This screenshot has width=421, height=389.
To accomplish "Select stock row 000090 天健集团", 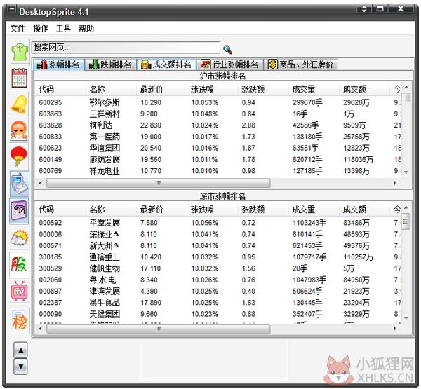I will coord(218,314).
